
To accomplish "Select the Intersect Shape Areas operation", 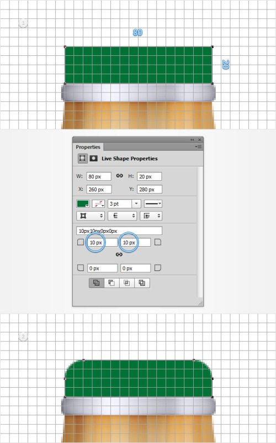I will click(x=127, y=283).
